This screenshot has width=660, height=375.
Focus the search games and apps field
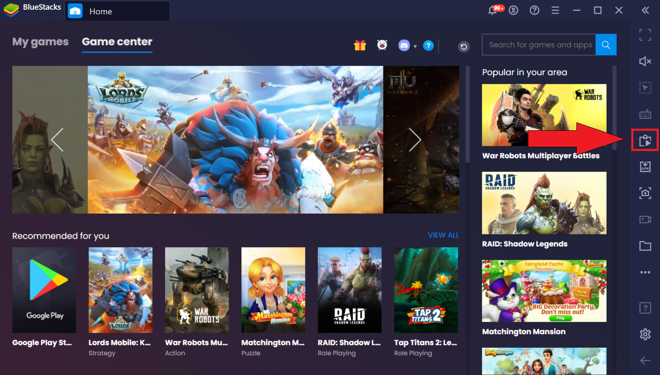(539, 45)
